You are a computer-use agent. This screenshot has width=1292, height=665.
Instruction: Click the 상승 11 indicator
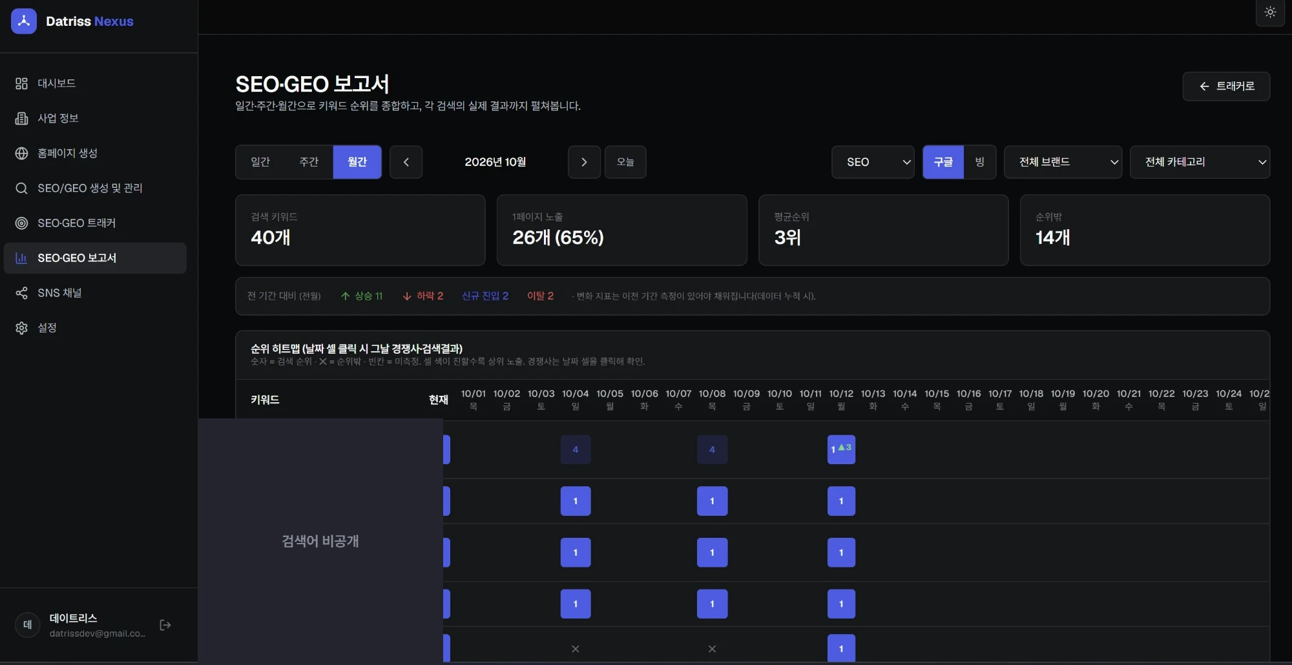pyautogui.click(x=362, y=296)
